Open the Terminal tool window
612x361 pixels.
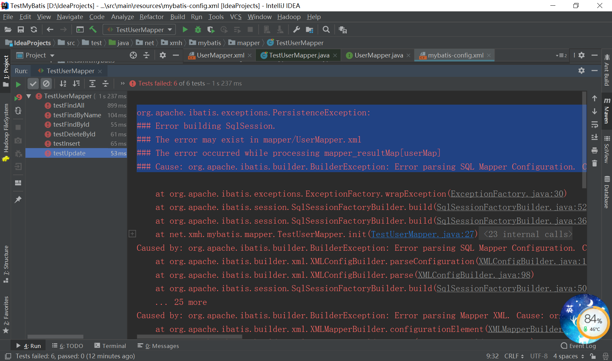[110, 346]
